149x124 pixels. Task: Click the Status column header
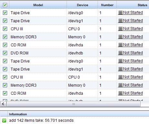(142, 5)
